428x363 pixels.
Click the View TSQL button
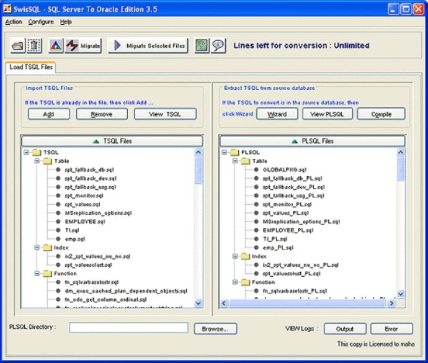[x=165, y=114]
